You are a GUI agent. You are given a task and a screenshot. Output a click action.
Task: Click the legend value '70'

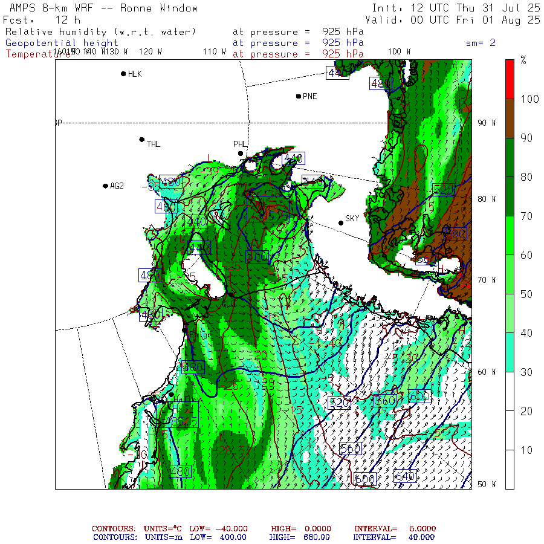[x=526, y=216]
